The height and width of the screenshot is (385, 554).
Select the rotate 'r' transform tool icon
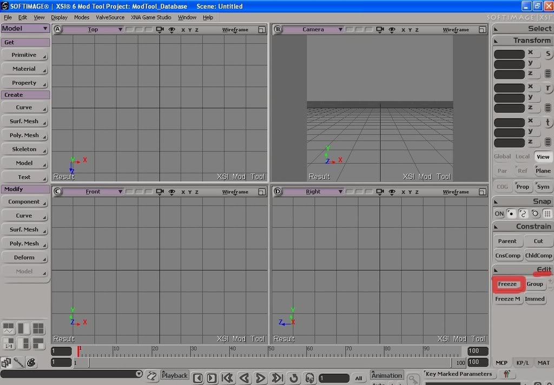[x=548, y=88]
